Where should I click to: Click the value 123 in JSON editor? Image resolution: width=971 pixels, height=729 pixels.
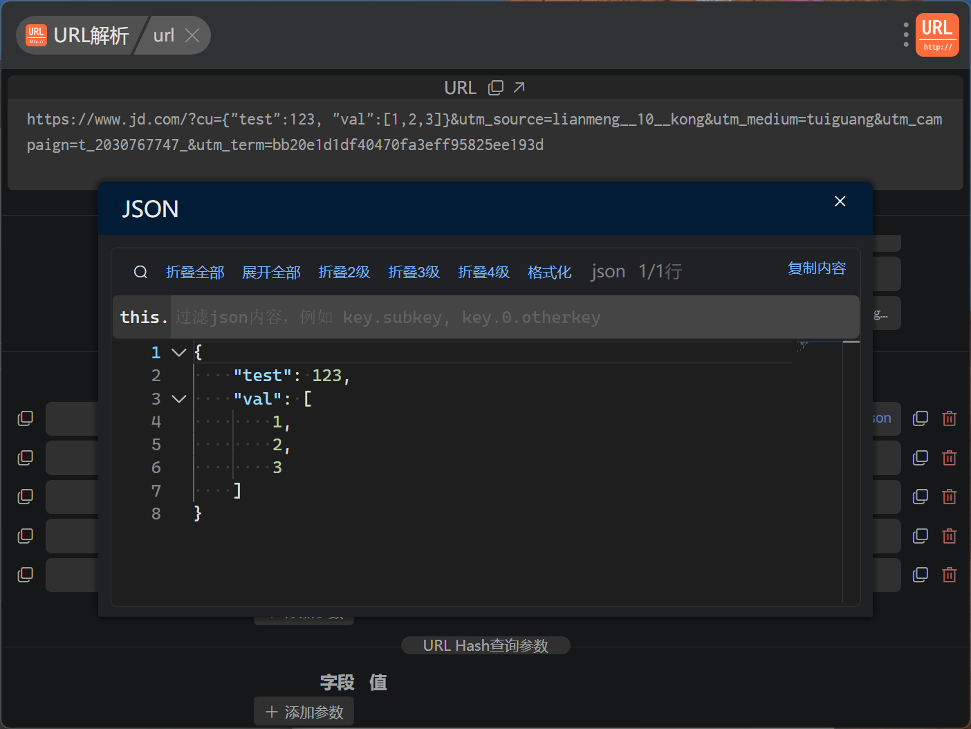click(327, 376)
